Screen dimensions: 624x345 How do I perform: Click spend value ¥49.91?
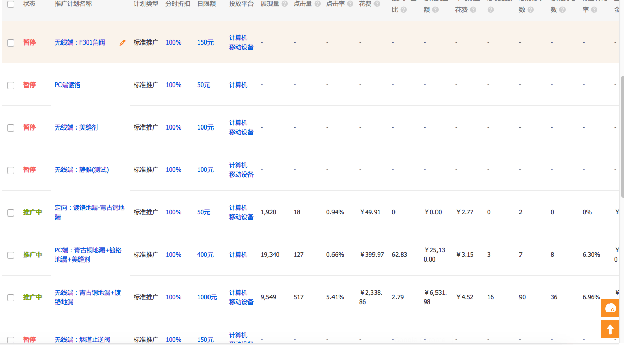[370, 212]
